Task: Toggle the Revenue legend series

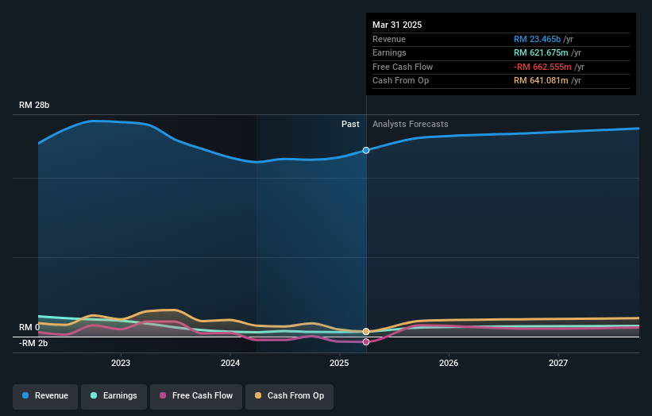Action: tap(45, 396)
